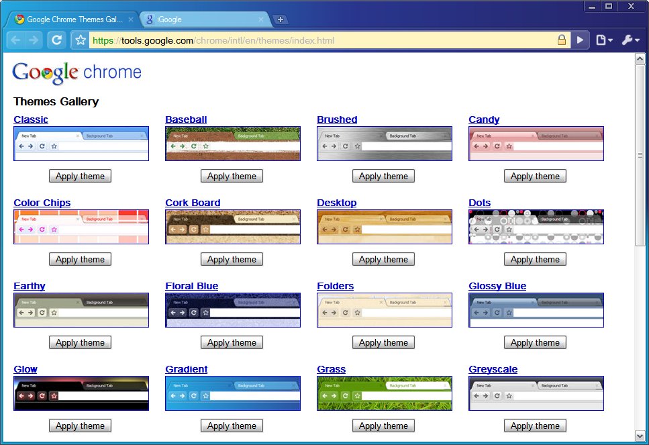Click the Grass theme preview thumbnail
This screenshot has height=445, width=649.
tap(385, 393)
